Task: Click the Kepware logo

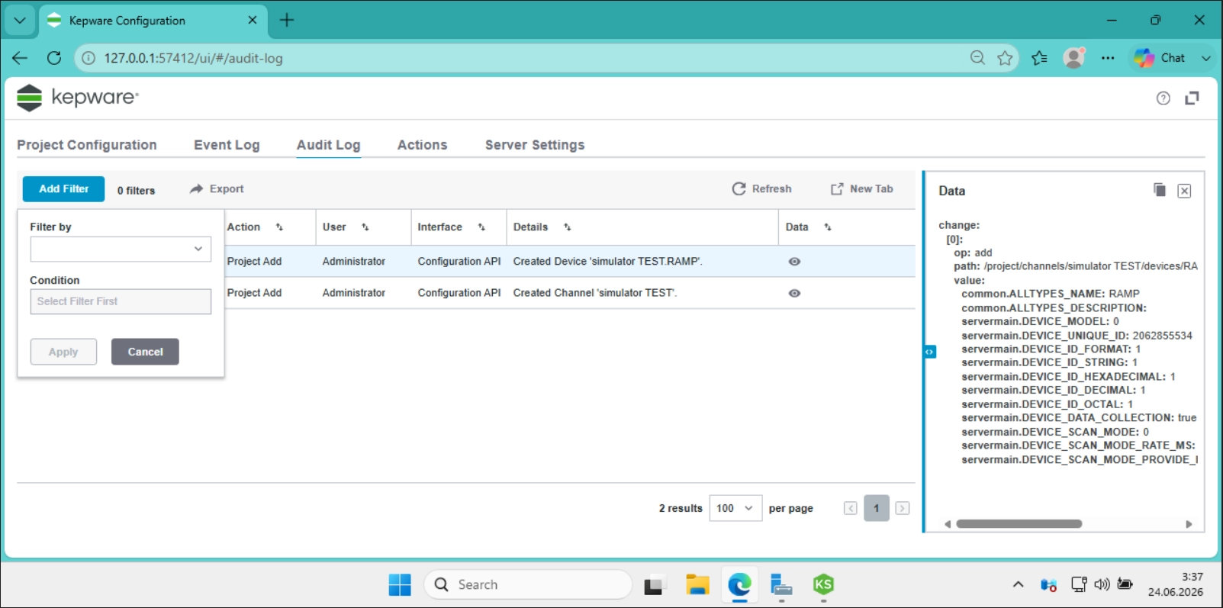Action: tap(78, 98)
